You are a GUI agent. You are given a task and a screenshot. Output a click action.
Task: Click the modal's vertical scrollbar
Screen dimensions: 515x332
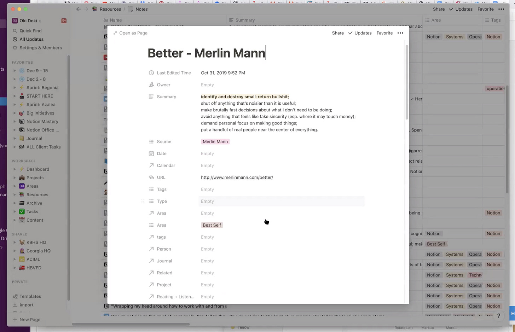click(407, 82)
